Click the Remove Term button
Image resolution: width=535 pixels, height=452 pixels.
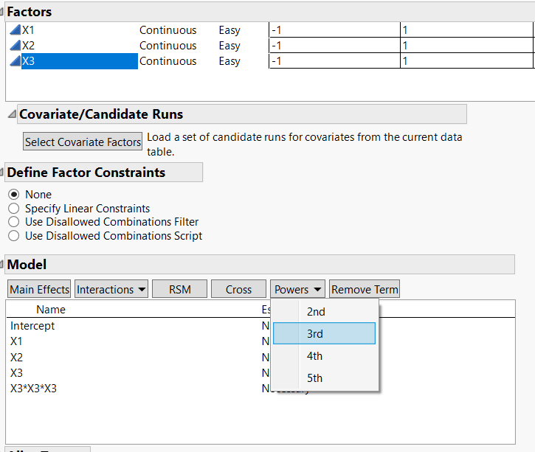point(365,290)
